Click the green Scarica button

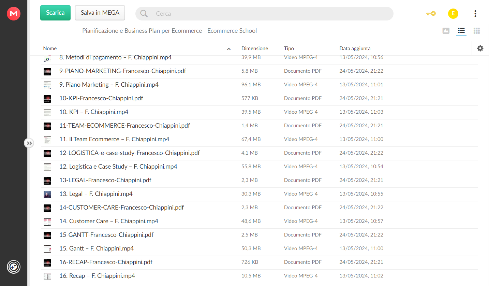[55, 13]
